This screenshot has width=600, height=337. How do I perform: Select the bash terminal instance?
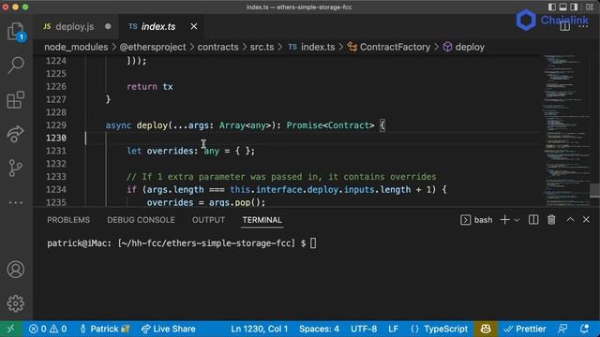point(477,220)
